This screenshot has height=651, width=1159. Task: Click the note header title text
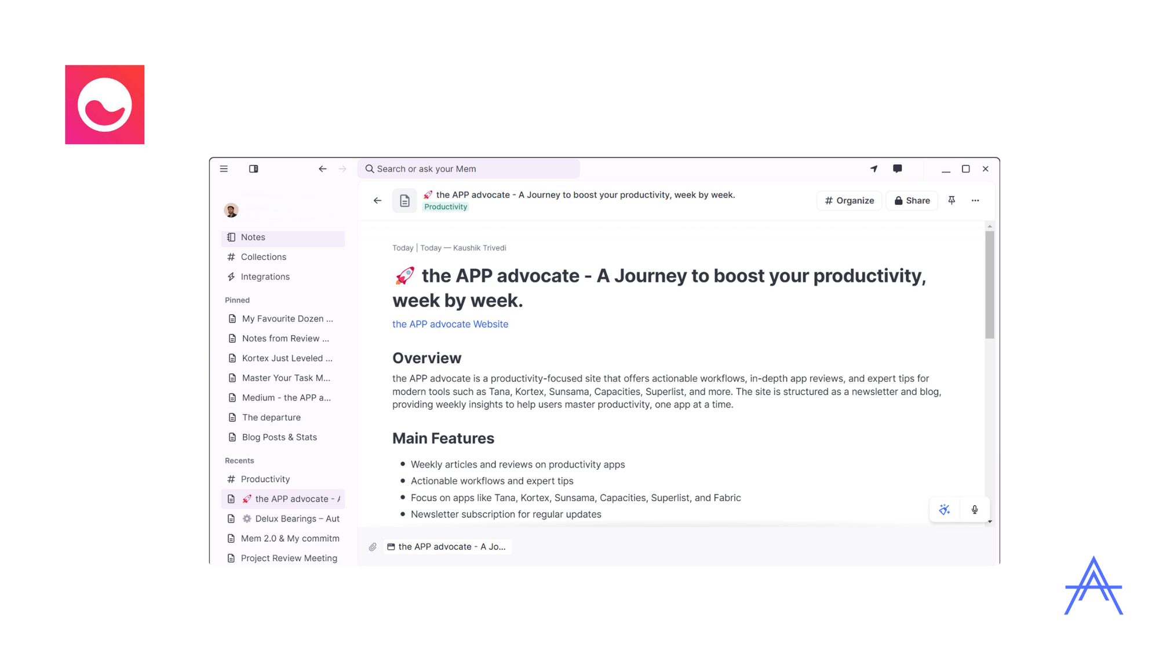click(585, 195)
